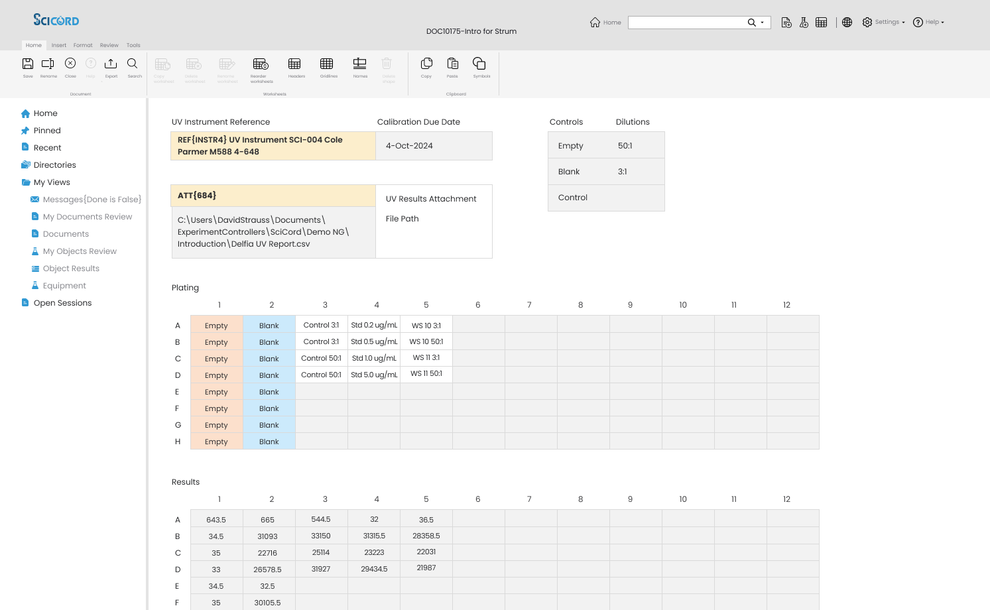Select Plating cell 'WS 11 3:1'
Viewport: 990px width, 610px height.
(x=426, y=357)
